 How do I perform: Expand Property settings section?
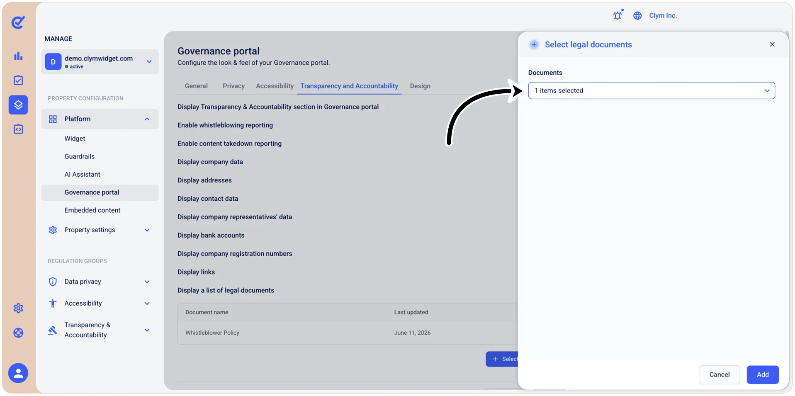pos(147,230)
